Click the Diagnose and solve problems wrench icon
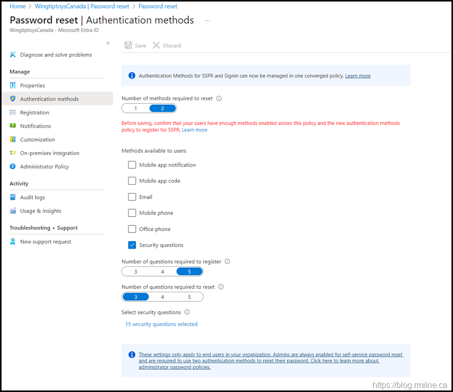453x392 pixels. (x=13, y=55)
